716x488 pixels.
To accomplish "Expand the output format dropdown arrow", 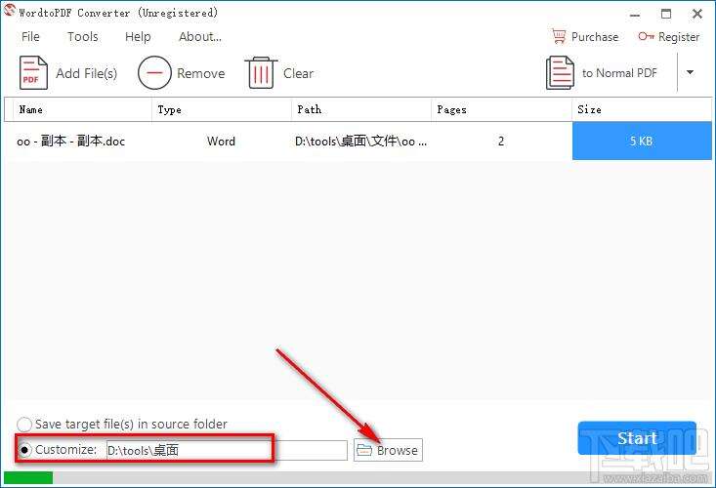I will [x=690, y=72].
